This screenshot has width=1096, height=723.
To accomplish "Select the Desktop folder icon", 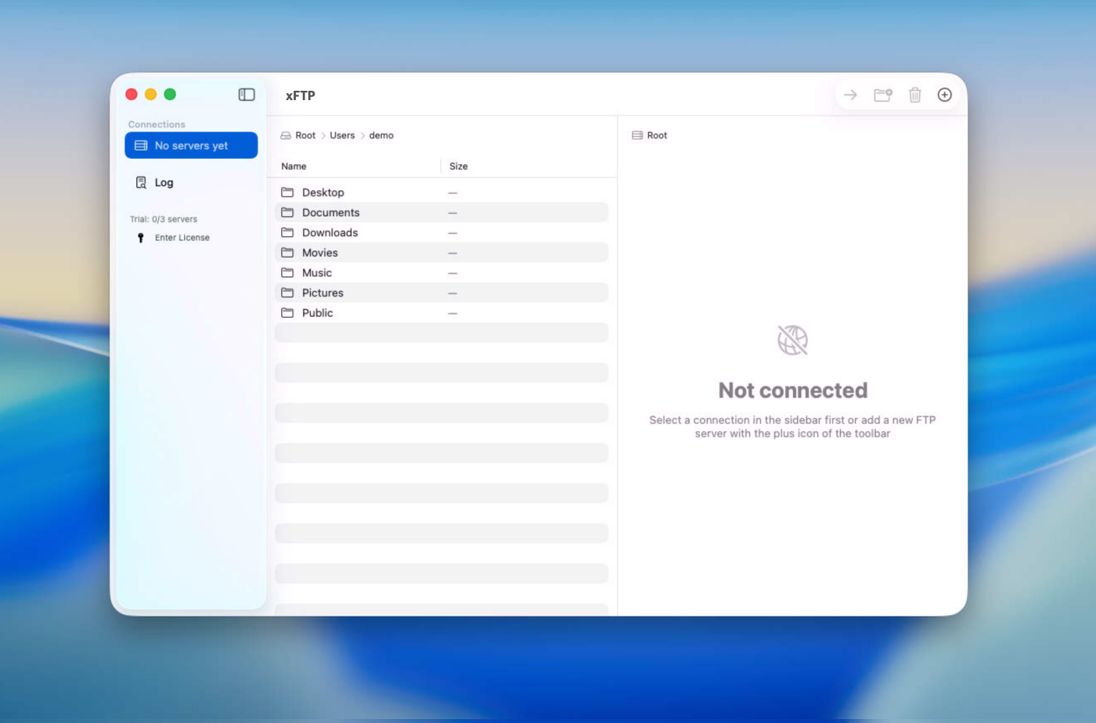I will (287, 192).
